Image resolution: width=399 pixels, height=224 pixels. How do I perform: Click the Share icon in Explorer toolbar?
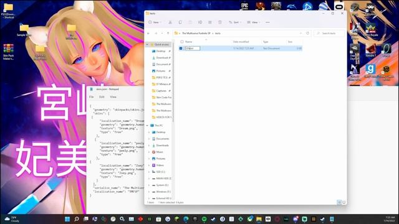(210, 22)
